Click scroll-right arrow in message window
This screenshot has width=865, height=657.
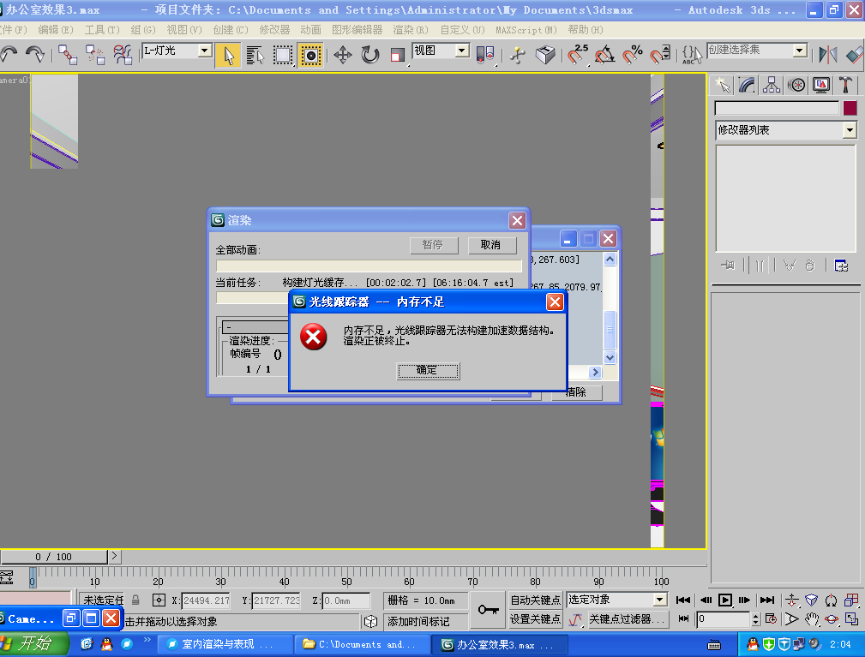click(595, 372)
